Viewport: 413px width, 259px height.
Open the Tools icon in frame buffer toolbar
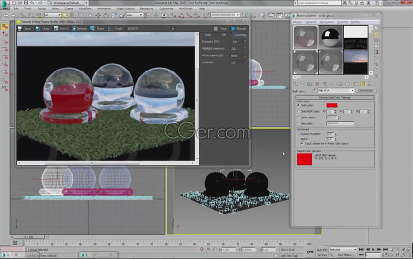pos(111,29)
